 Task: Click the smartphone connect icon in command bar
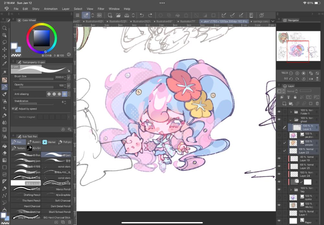[251, 15]
